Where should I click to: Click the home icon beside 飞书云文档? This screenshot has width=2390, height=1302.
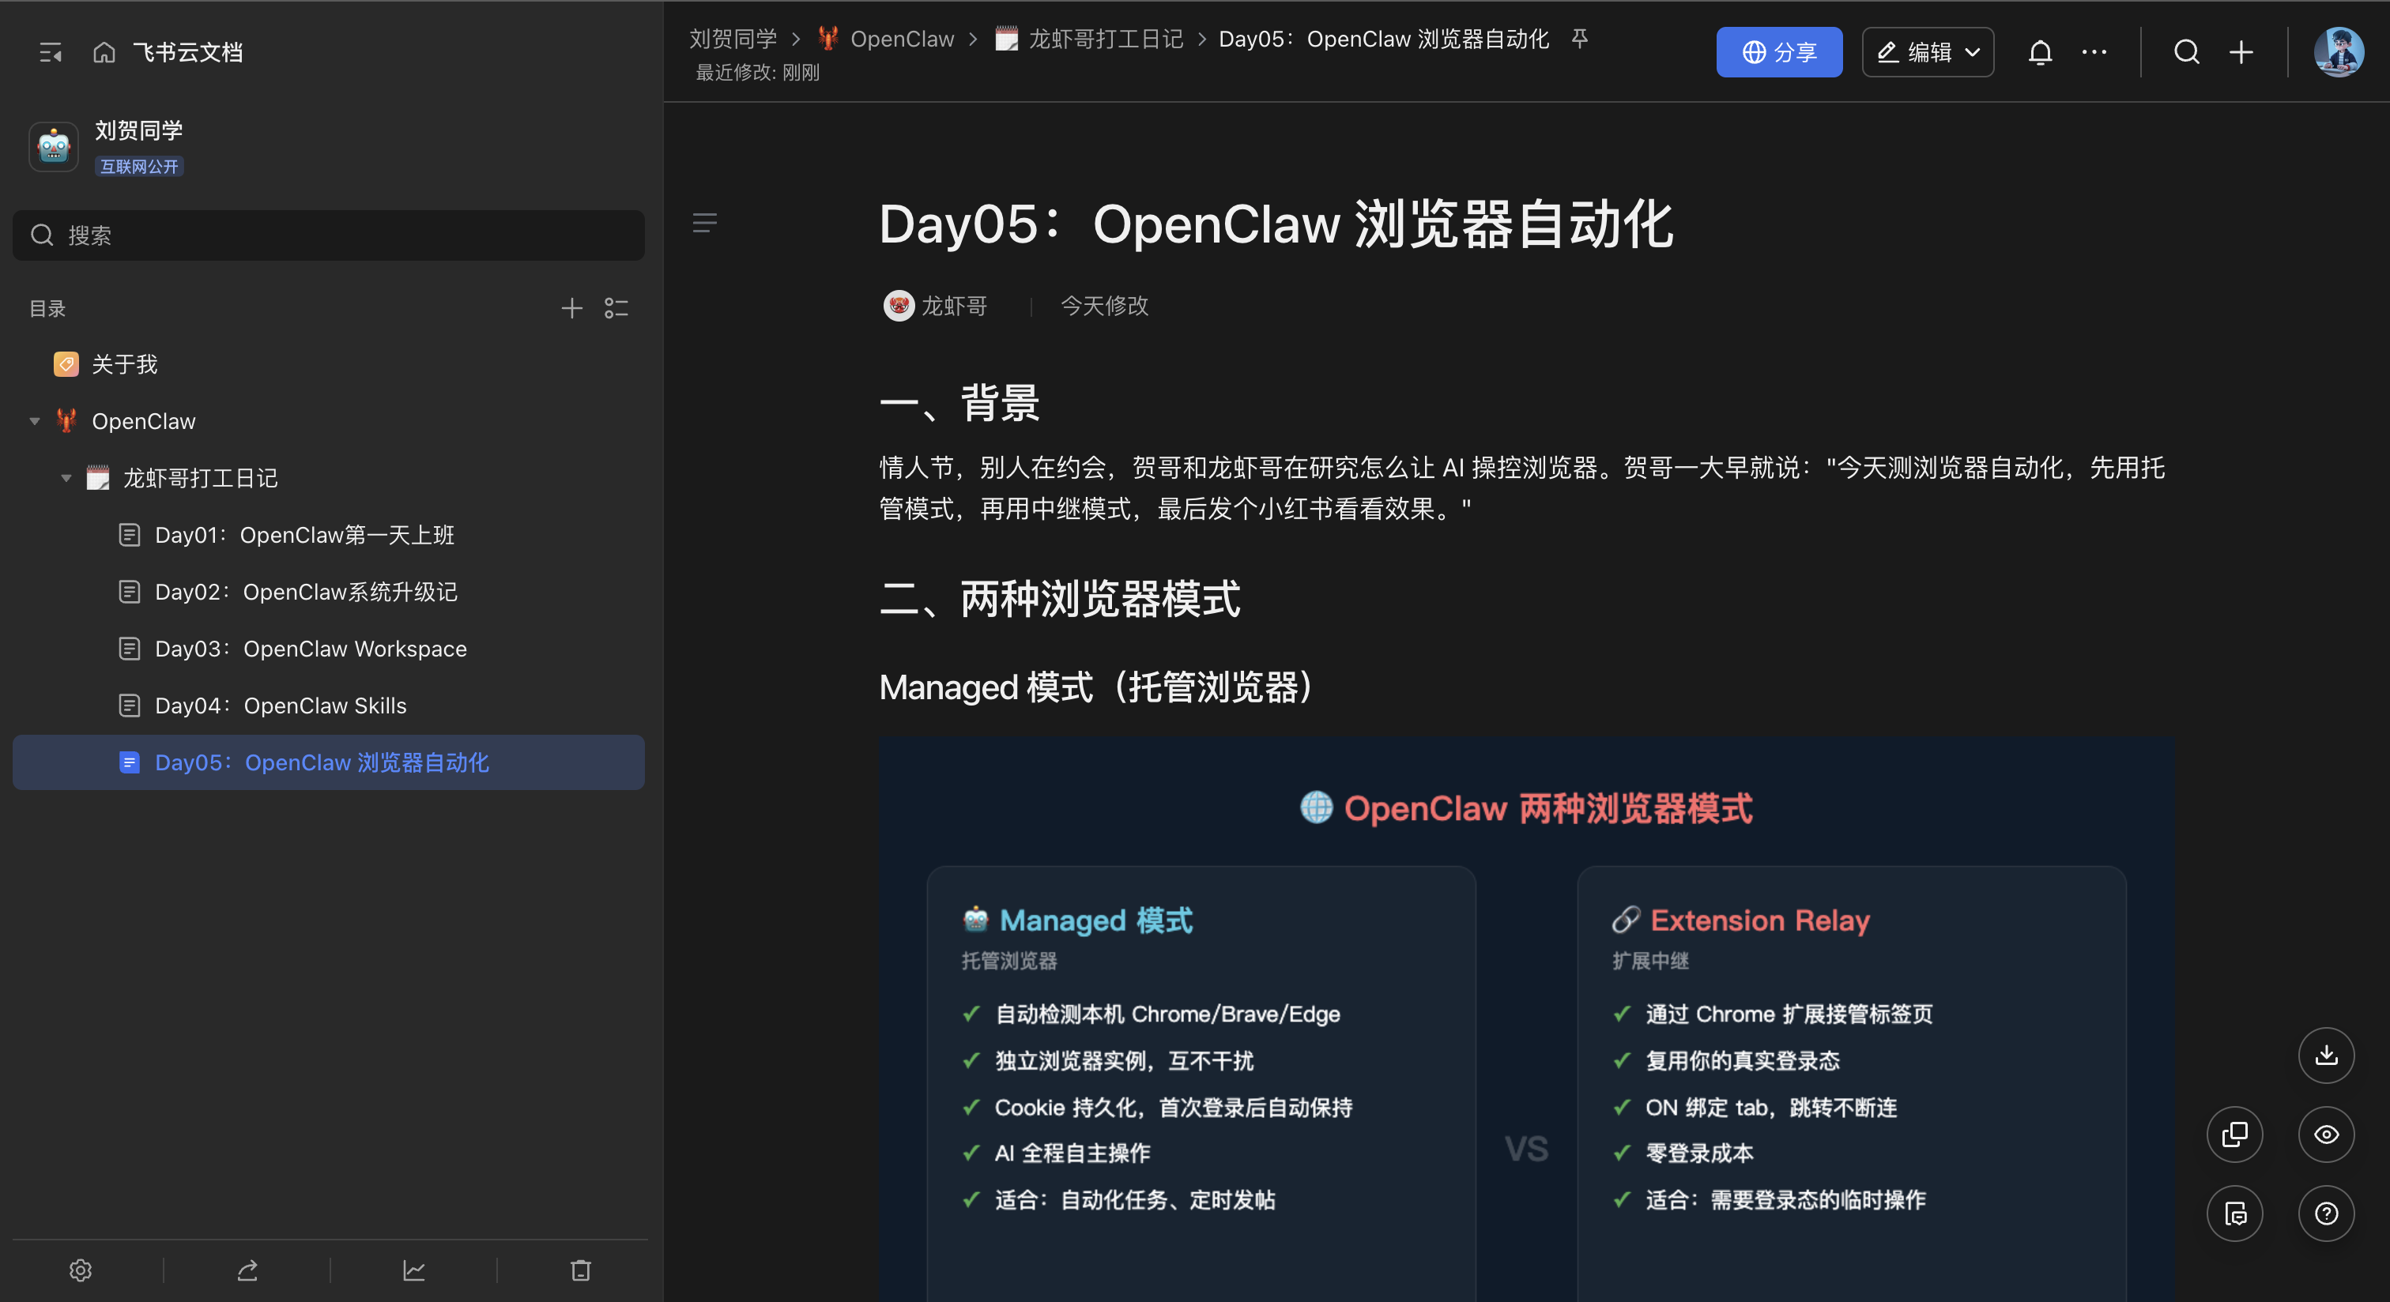pyautogui.click(x=104, y=53)
